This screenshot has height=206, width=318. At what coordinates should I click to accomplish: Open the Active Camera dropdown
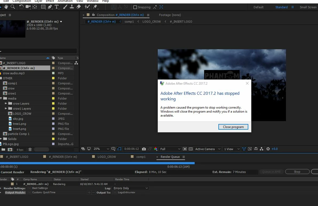pos(207,149)
